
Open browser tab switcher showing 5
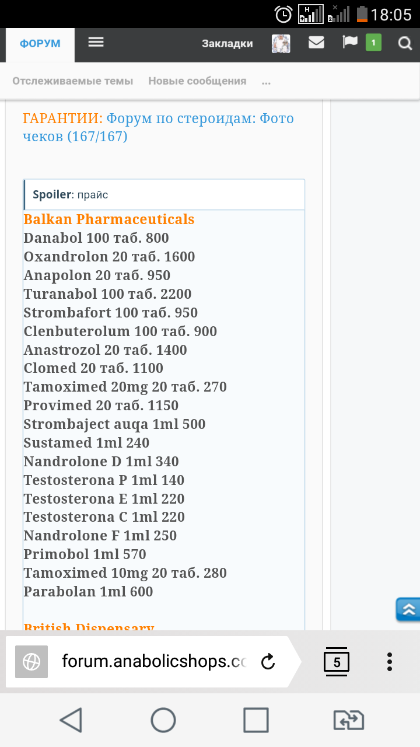coord(337,661)
